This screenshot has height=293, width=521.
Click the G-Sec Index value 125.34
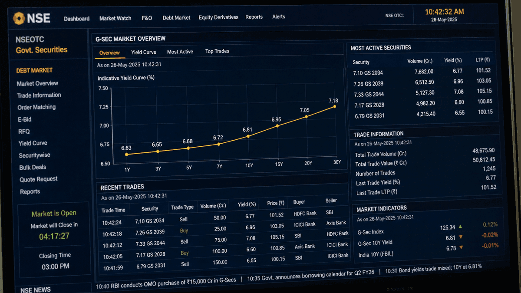[x=448, y=227]
